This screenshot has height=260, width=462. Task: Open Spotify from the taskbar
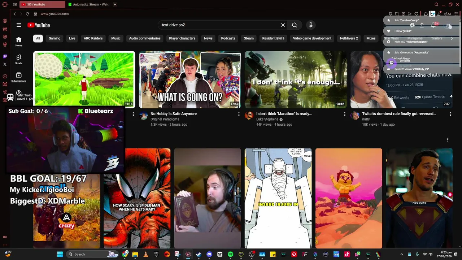[230, 254]
